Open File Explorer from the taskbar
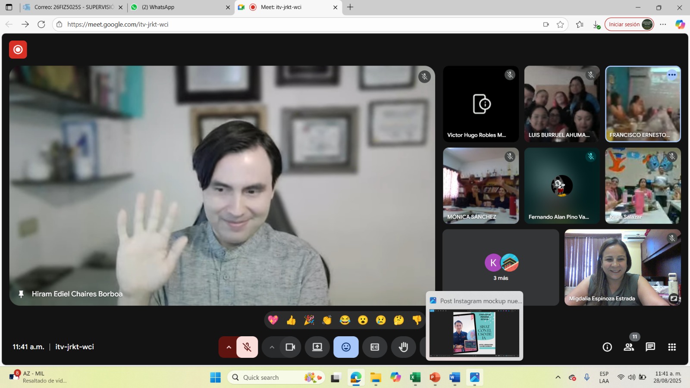This screenshot has height=388, width=690. (376, 378)
